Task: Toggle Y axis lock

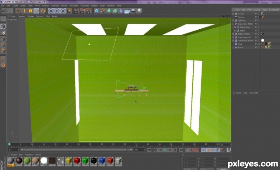Action: 57,11
